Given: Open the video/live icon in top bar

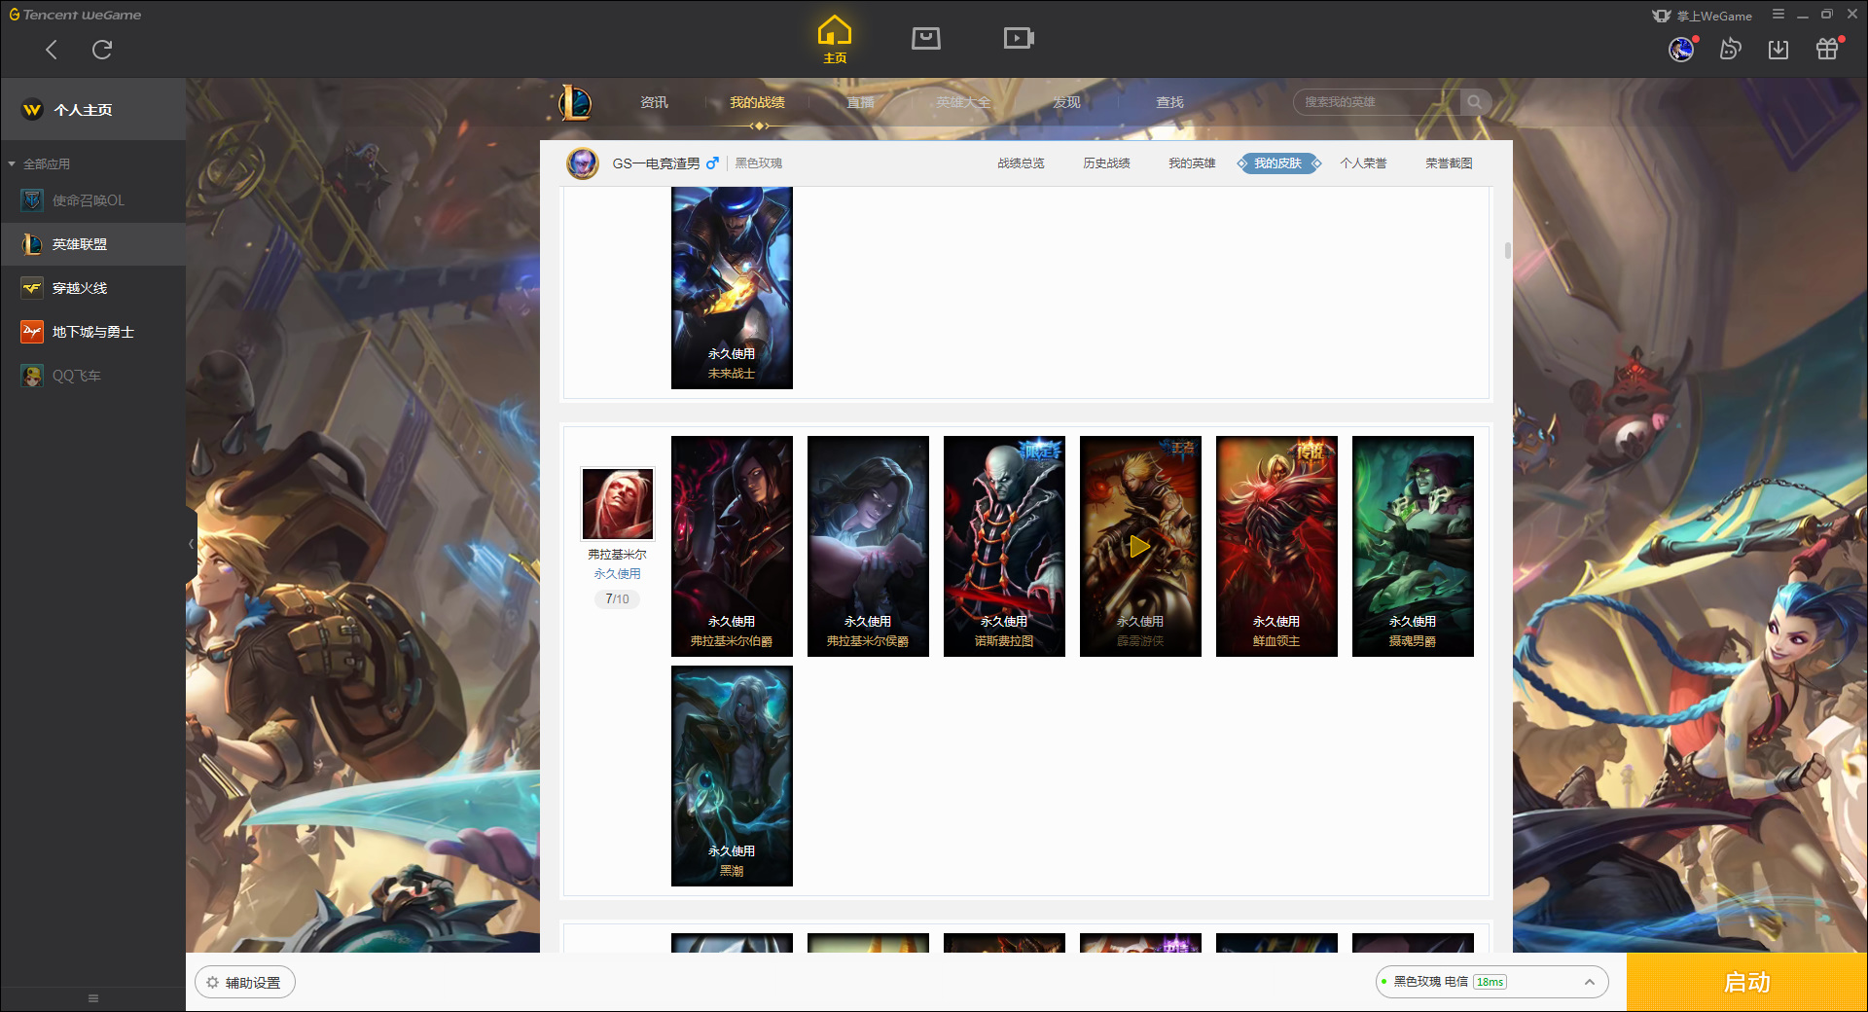Looking at the screenshot, I should point(1019,38).
